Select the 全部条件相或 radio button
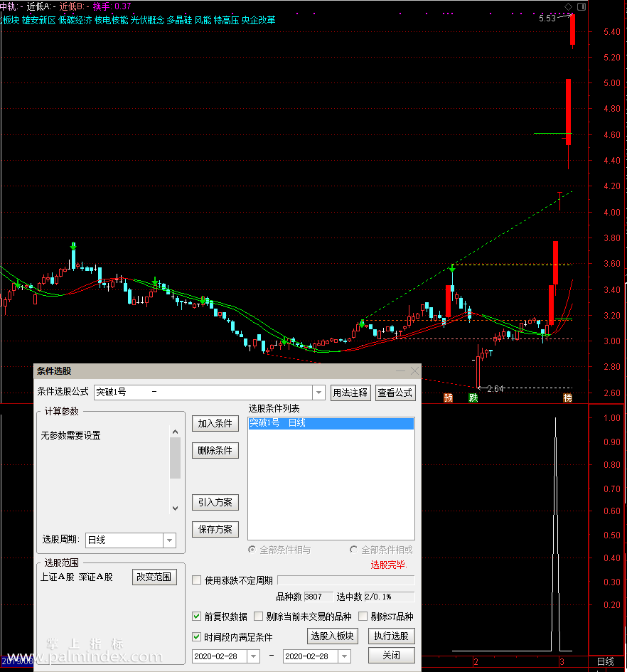The height and width of the screenshot is (672, 627). tap(353, 550)
